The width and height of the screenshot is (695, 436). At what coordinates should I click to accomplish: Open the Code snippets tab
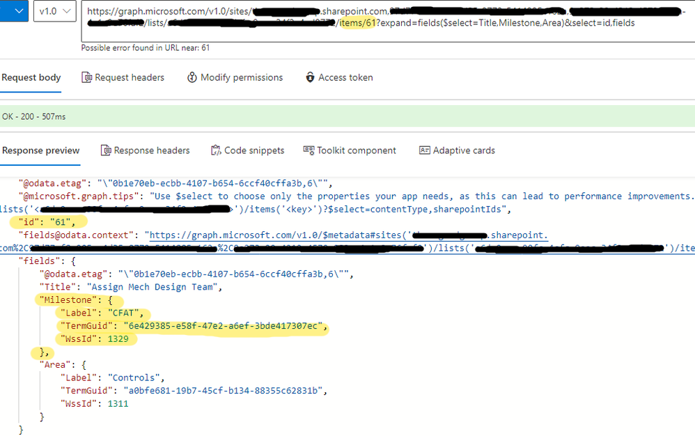pyautogui.click(x=247, y=150)
